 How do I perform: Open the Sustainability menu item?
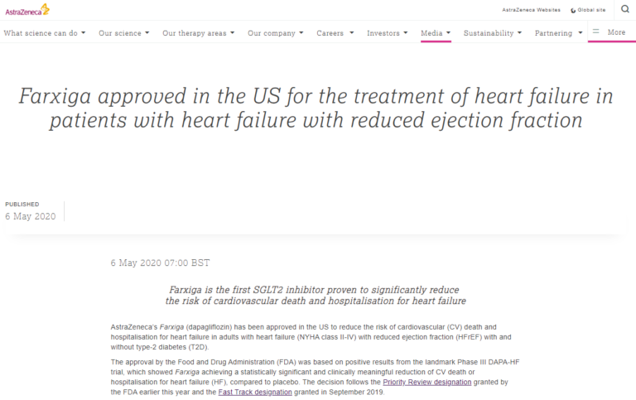click(488, 33)
